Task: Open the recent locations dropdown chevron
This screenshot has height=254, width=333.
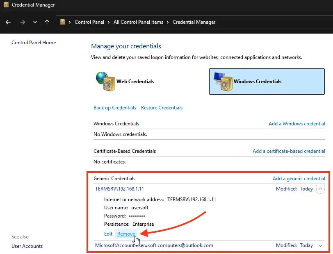Action: [x=35, y=22]
